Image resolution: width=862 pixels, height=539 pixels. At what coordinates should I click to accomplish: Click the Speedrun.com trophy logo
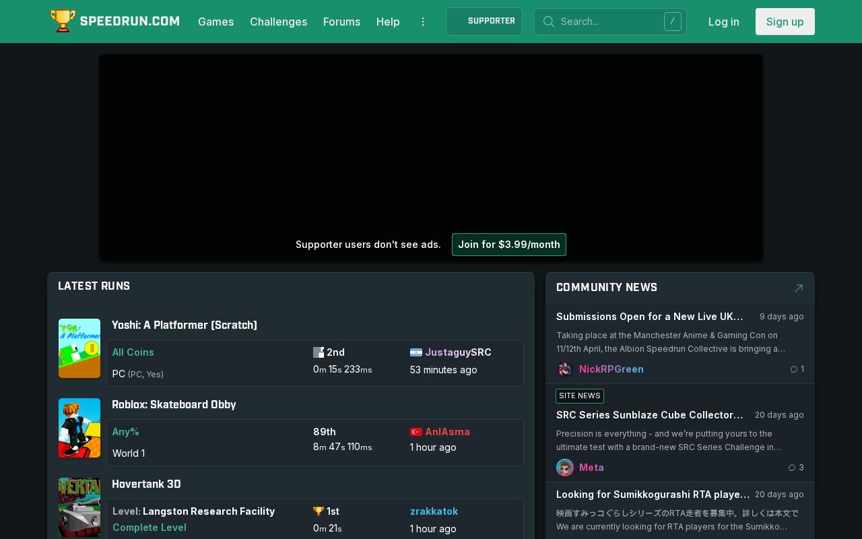pyautogui.click(x=63, y=21)
